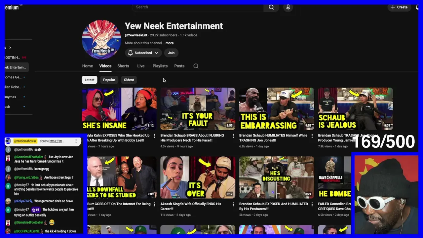
Task: Activate voice search microphone icon
Action: (288, 7)
